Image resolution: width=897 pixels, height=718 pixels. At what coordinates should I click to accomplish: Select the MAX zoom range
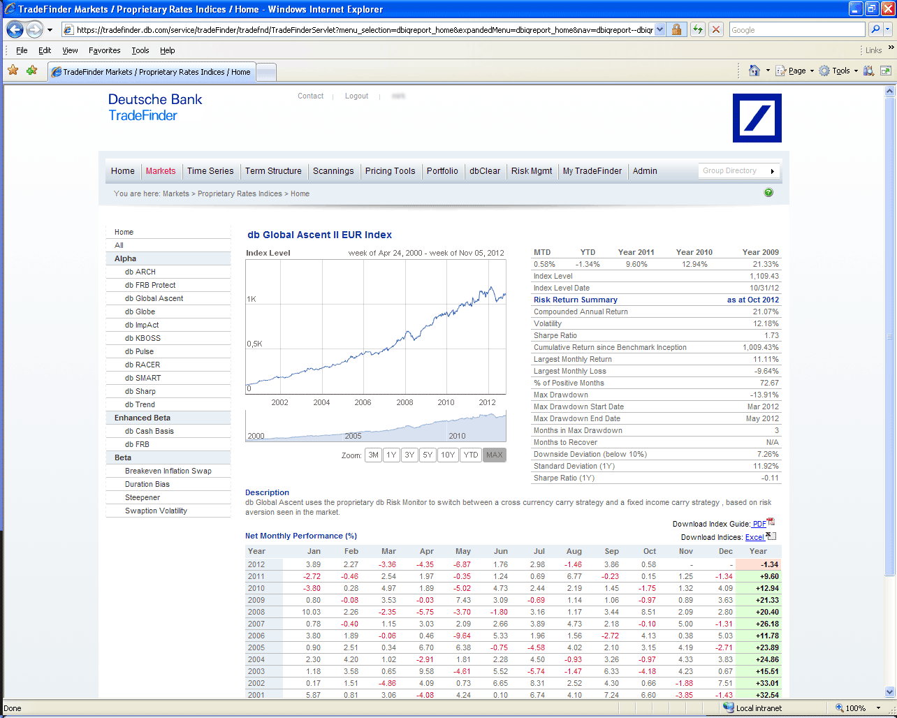(x=494, y=455)
